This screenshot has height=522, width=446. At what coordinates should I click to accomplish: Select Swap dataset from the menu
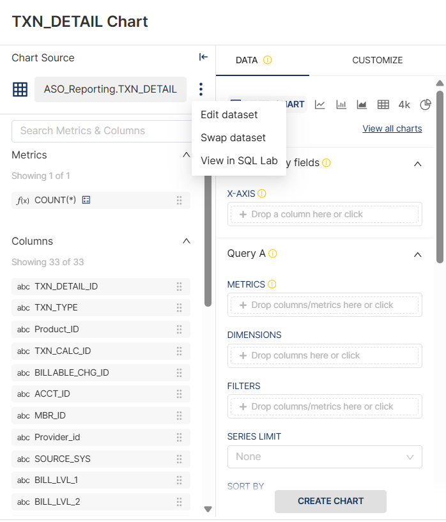(233, 138)
